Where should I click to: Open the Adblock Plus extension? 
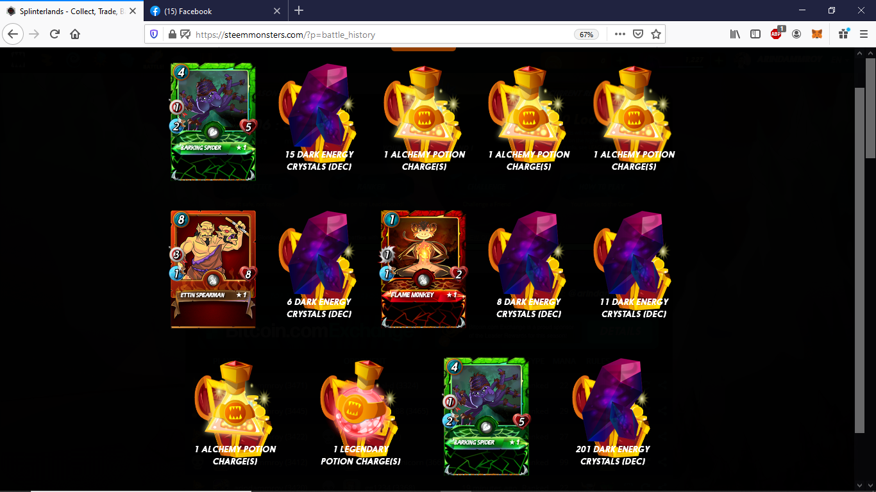pyautogui.click(x=777, y=34)
